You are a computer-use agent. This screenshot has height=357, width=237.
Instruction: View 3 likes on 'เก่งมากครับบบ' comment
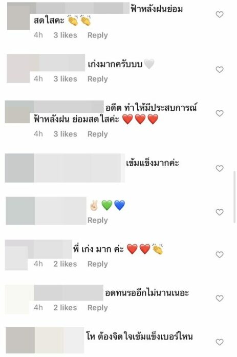point(65,79)
